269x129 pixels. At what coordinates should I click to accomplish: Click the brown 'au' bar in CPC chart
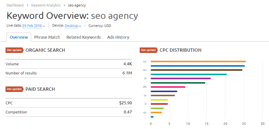point(197,70)
